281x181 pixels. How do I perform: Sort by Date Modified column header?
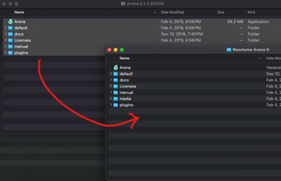coord(172,12)
